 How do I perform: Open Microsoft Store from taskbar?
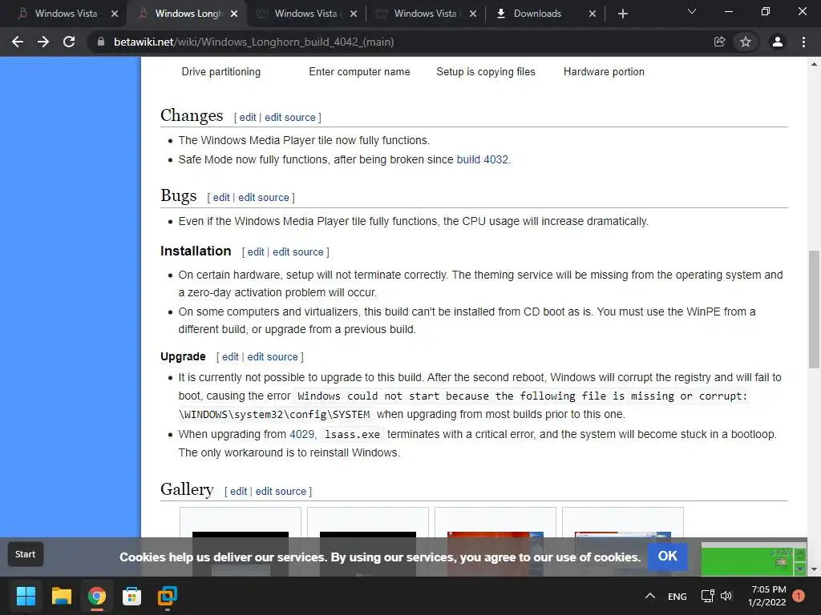(x=131, y=596)
